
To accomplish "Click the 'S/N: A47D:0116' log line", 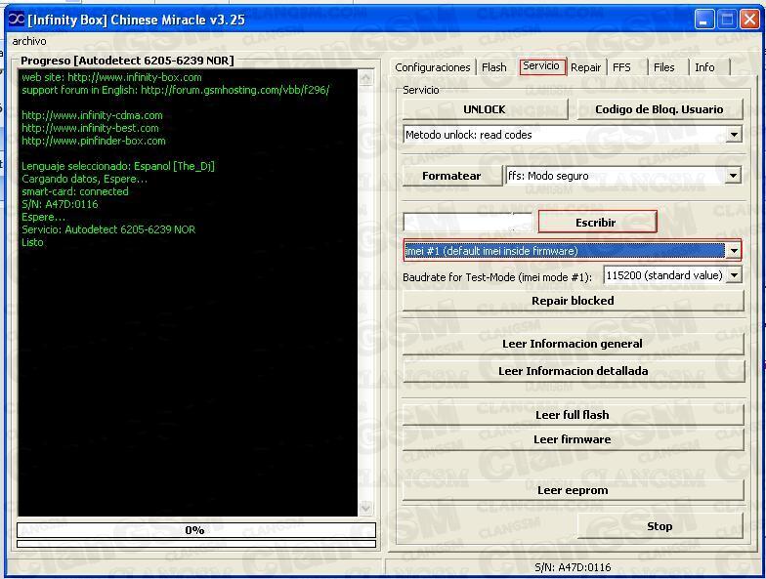I will [60, 204].
